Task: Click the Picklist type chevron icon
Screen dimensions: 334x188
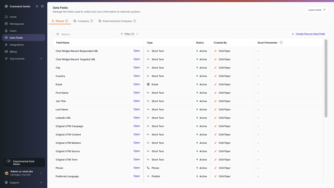Action: [x=148, y=176]
